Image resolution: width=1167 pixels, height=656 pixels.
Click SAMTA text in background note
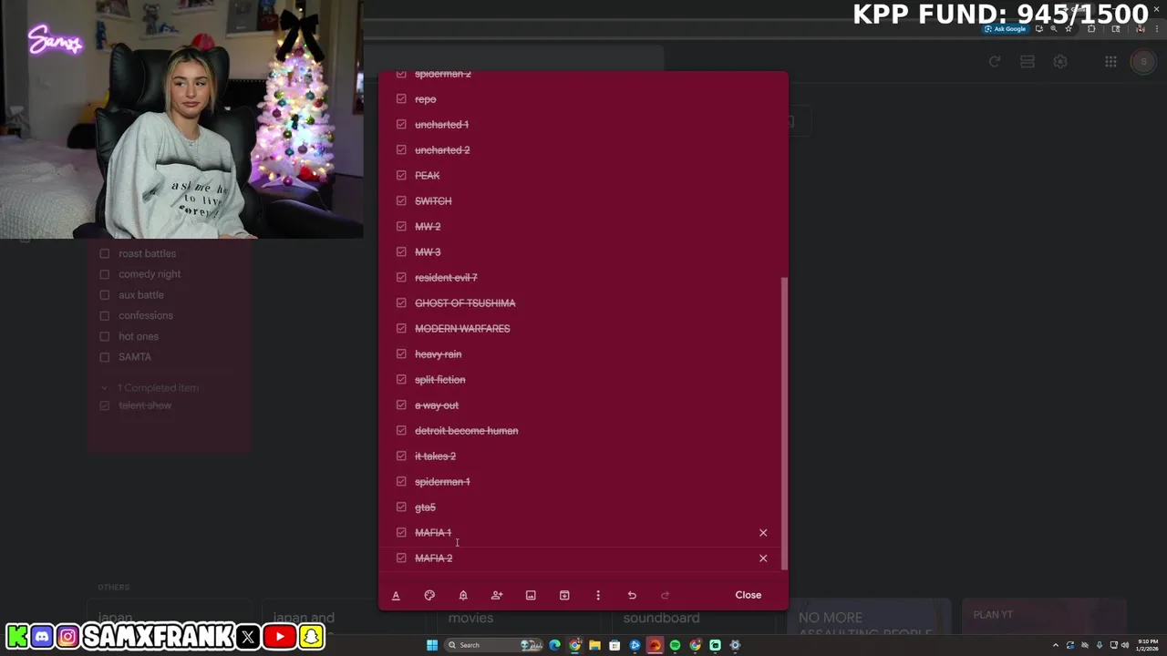(x=135, y=357)
